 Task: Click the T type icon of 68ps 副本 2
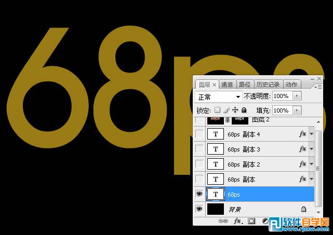tap(216, 164)
